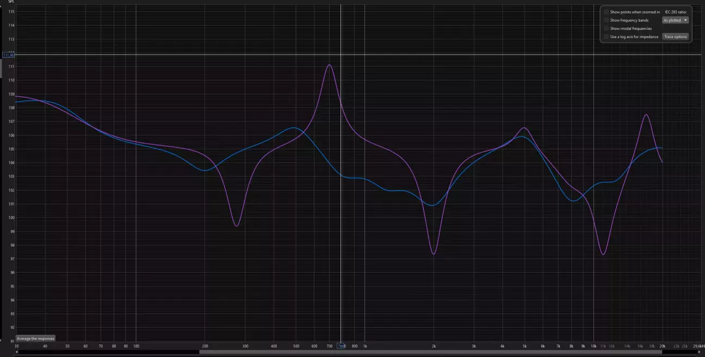Check 'Use a log axis for impedance'

click(606, 37)
